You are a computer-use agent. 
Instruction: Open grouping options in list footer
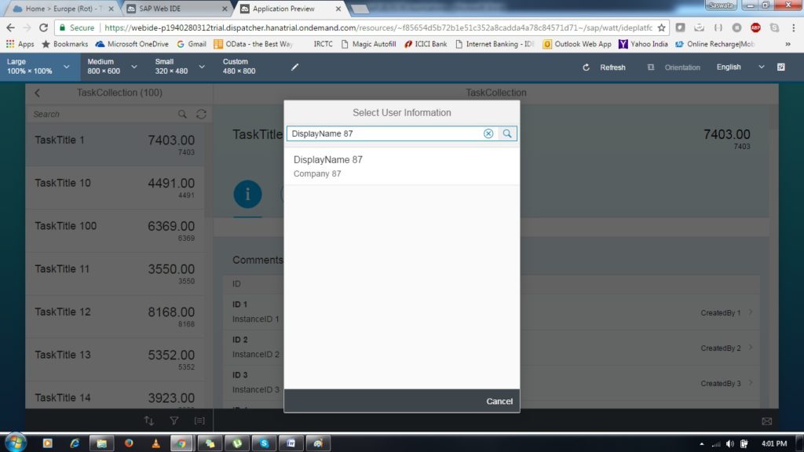pos(199,421)
